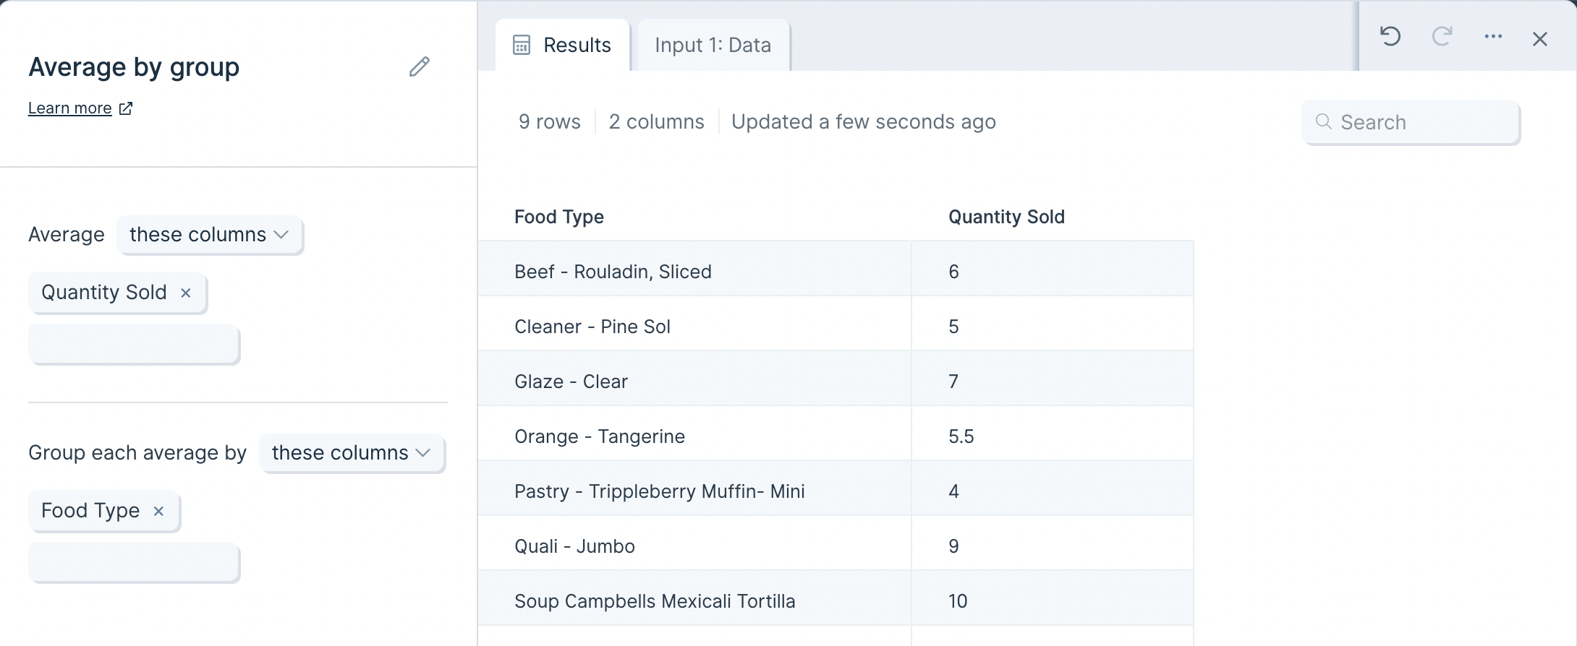Open the three-dot more options menu
The image size is (1577, 646).
click(1493, 37)
